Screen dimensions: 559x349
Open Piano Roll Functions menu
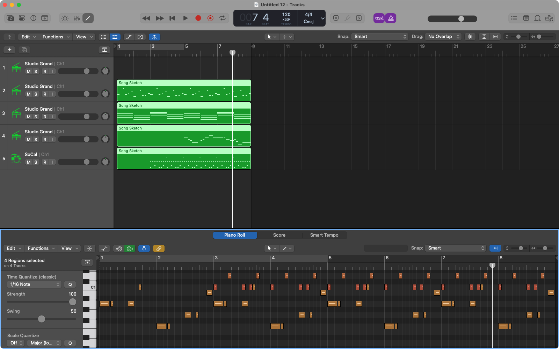point(41,248)
